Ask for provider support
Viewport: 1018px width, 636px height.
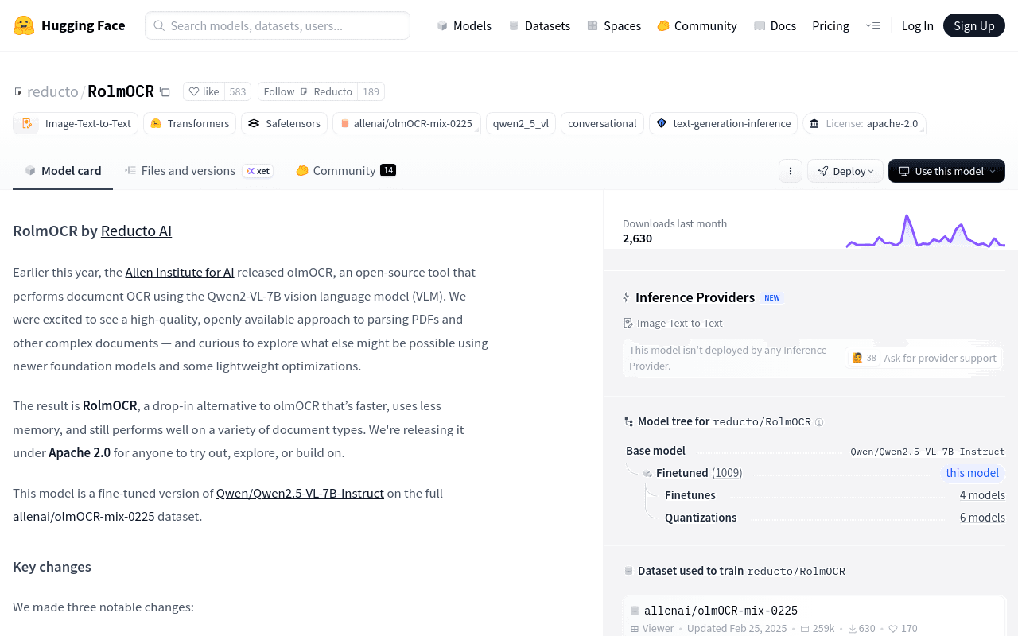click(x=923, y=358)
